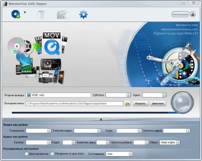Collapse the settings panel with the divider arrow
Screen dimensions: 202x161
click(101, 119)
